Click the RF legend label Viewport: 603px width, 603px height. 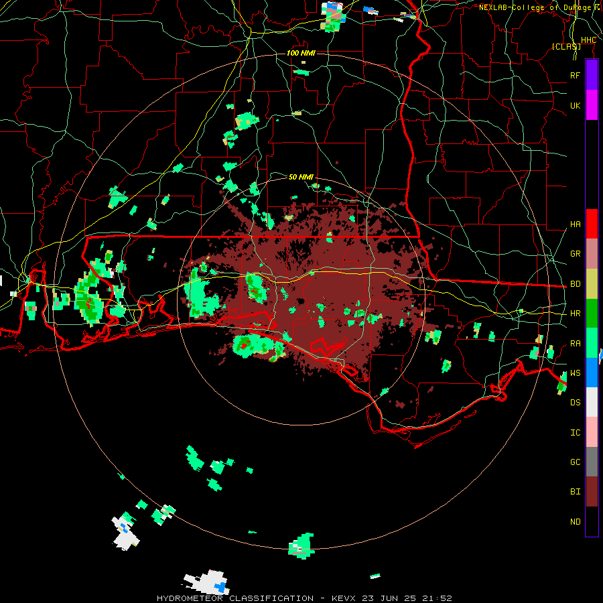[575, 75]
